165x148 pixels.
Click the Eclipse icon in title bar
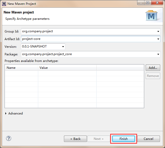4,4
